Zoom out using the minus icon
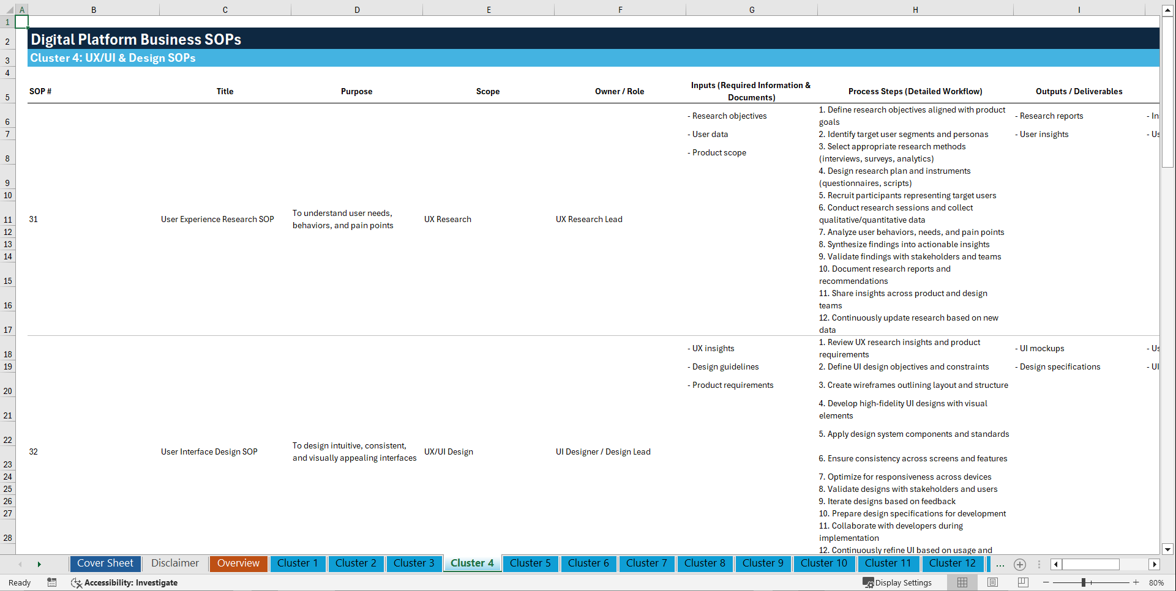 tap(1046, 582)
